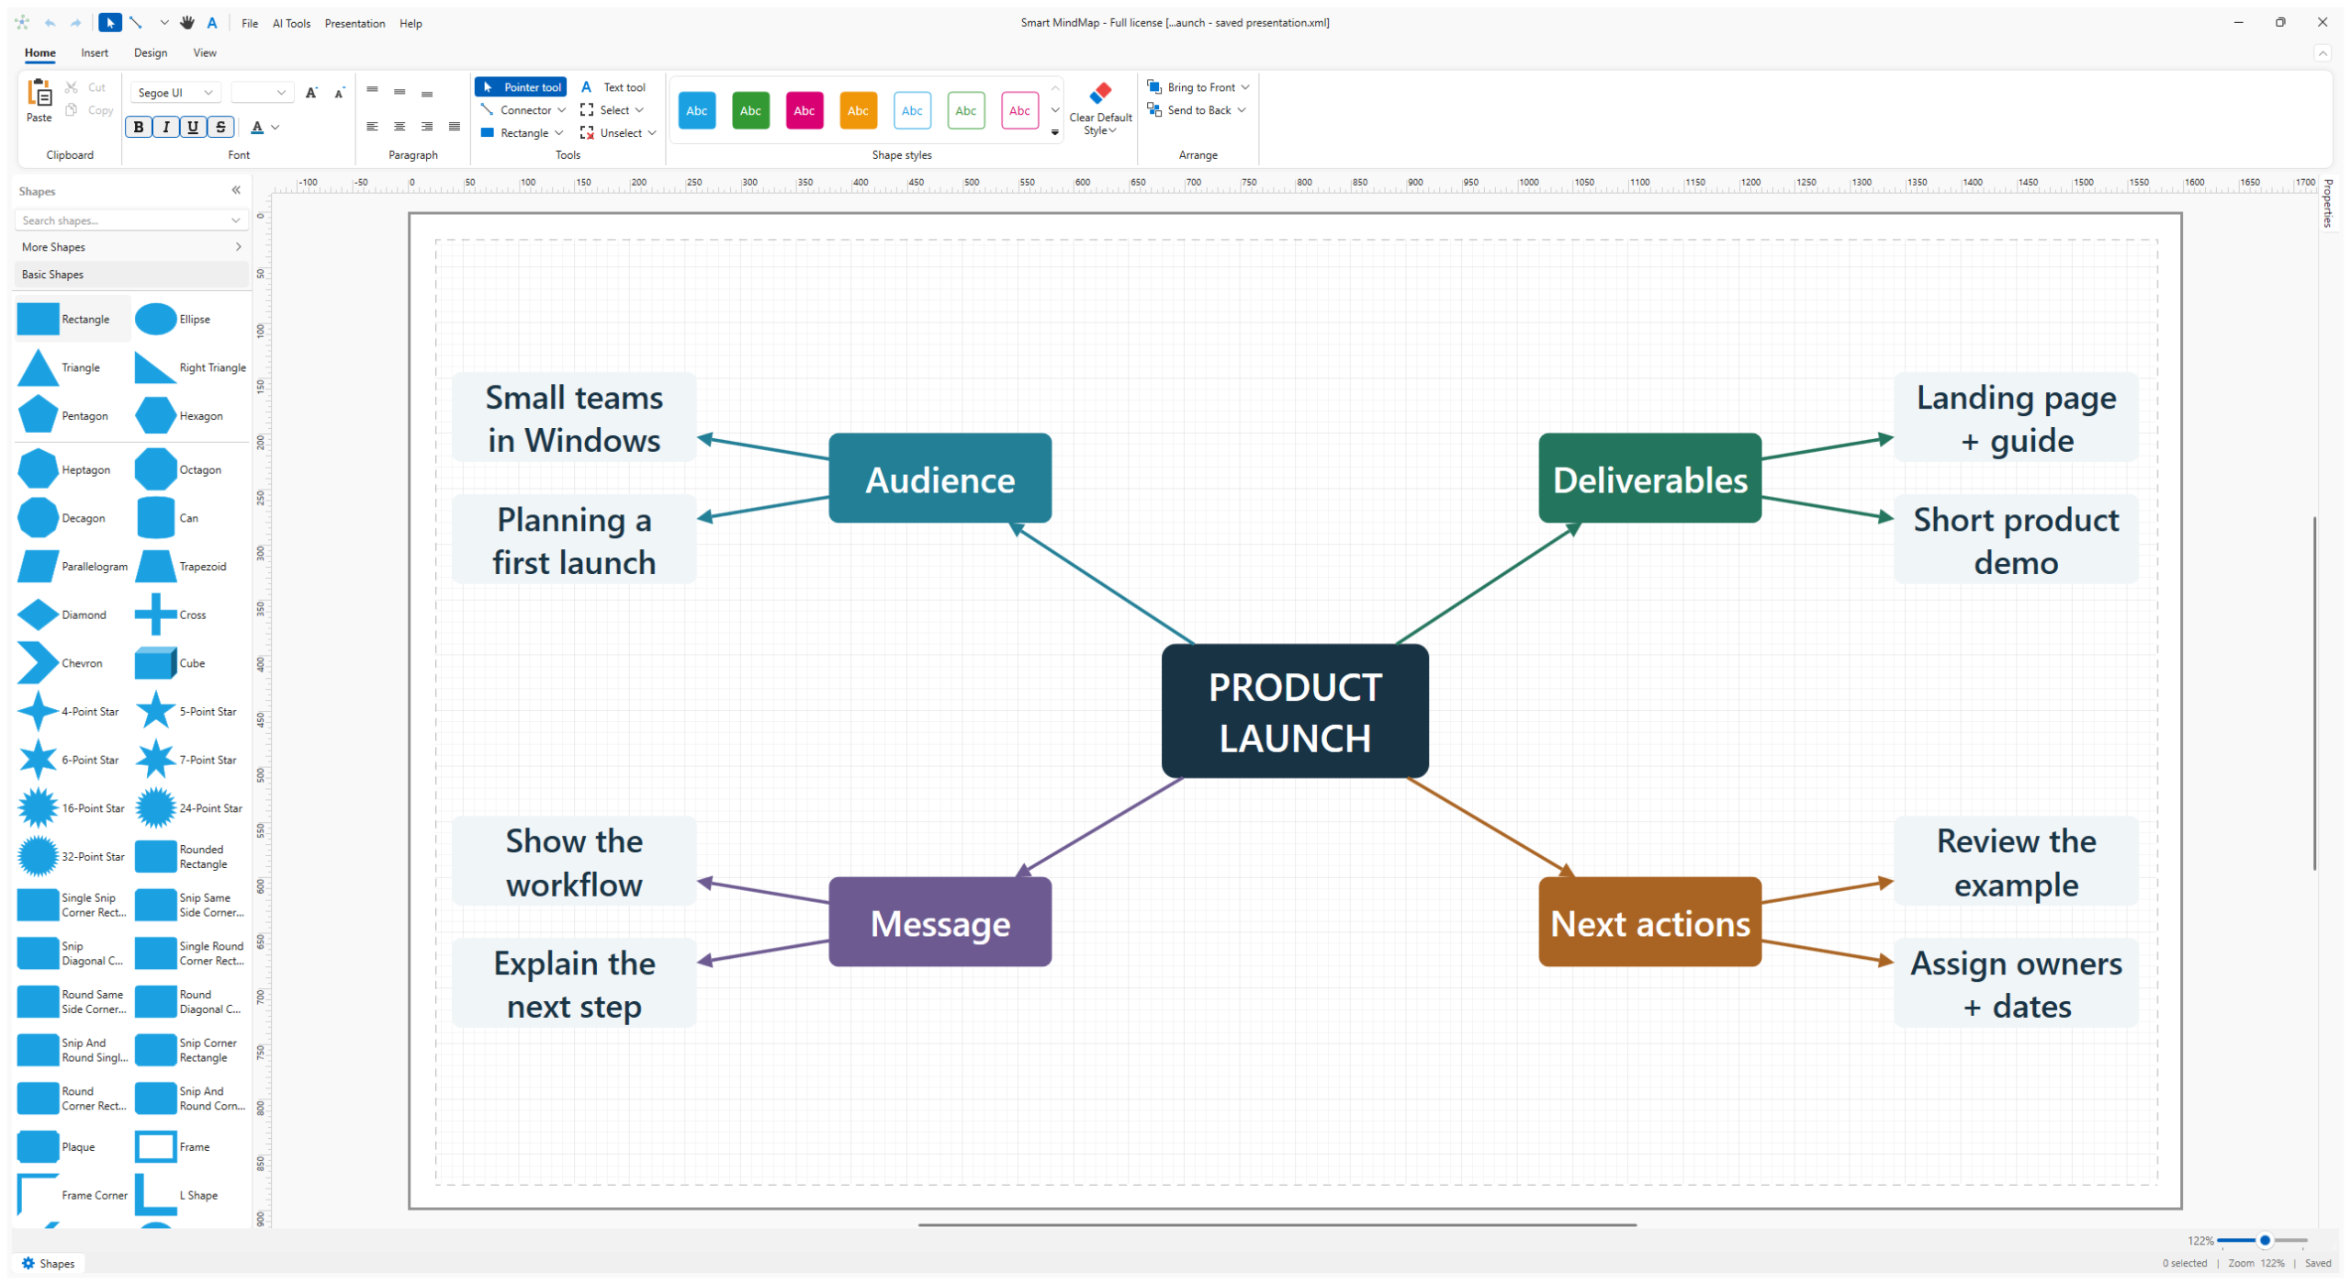The width and height of the screenshot is (2351, 1285).
Task: Expand the Connector tool dropdown
Action: pyautogui.click(x=562, y=110)
